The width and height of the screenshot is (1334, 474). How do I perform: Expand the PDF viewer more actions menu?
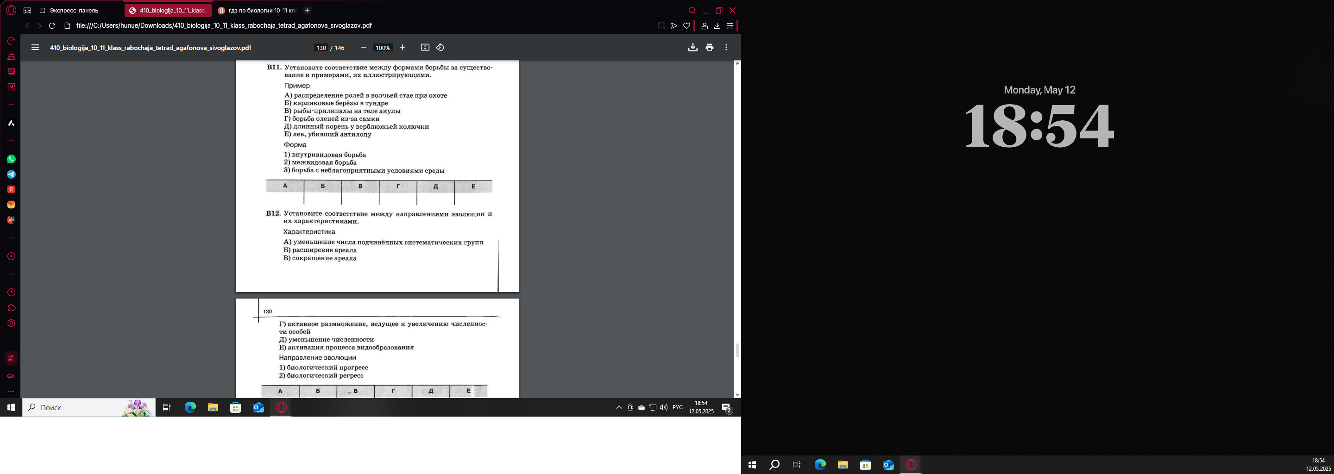tap(726, 48)
